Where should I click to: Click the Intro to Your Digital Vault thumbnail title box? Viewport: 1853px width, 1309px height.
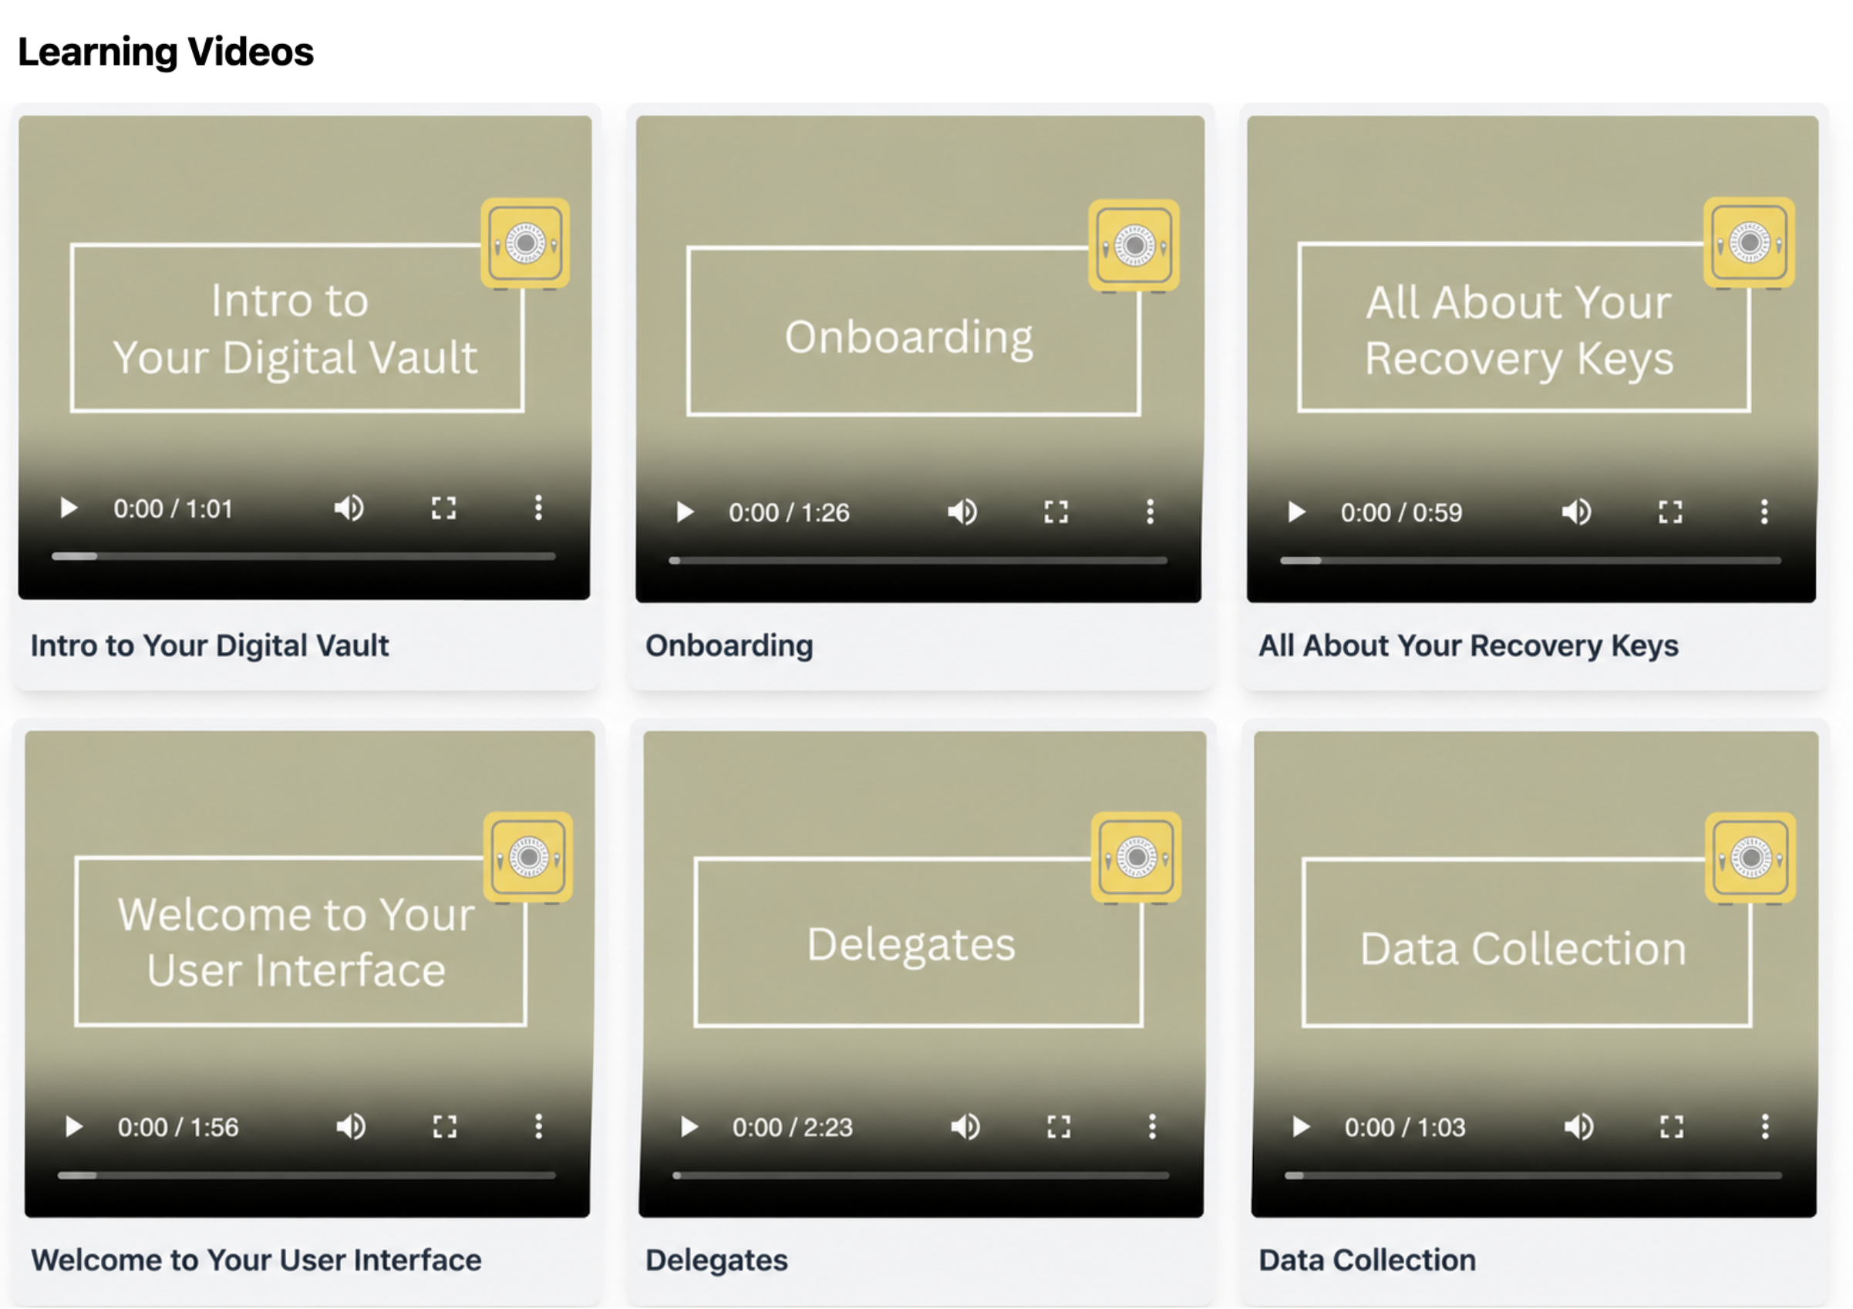(x=297, y=329)
